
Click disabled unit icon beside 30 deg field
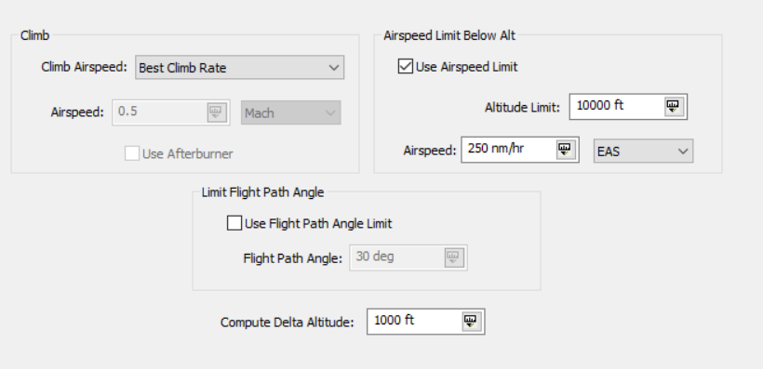[453, 257]
